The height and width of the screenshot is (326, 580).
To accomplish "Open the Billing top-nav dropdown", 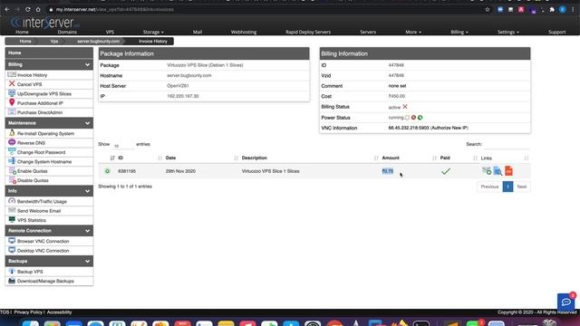I will [459, 33].
